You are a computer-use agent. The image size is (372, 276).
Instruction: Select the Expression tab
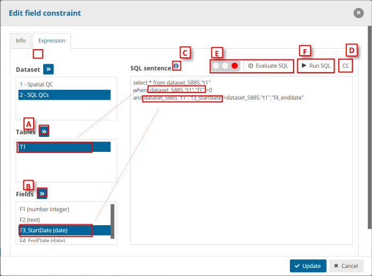(52, 41)
